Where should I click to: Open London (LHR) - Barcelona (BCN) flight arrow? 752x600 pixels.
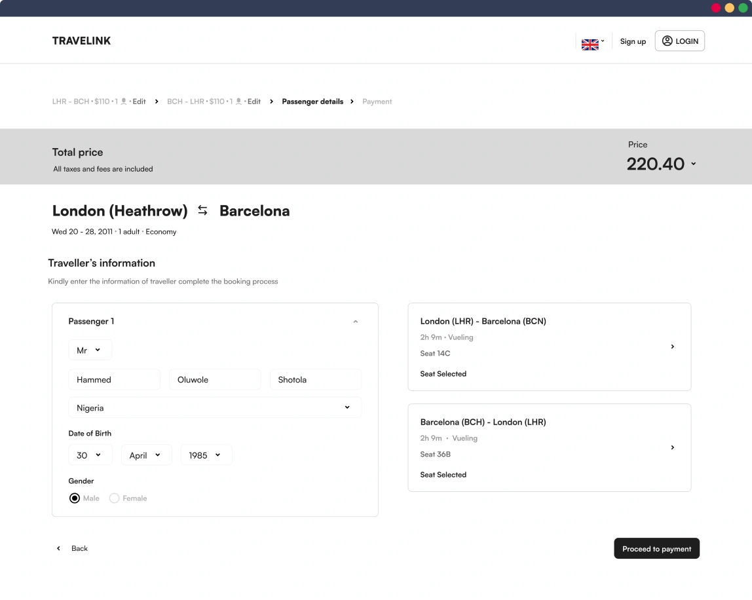(x=673, y=347)
